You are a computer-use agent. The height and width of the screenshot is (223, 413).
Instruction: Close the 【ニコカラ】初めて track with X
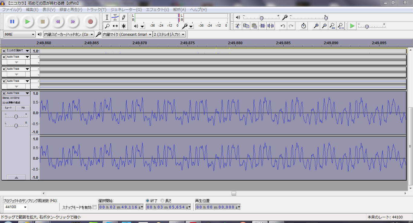(x=4, y=51)
